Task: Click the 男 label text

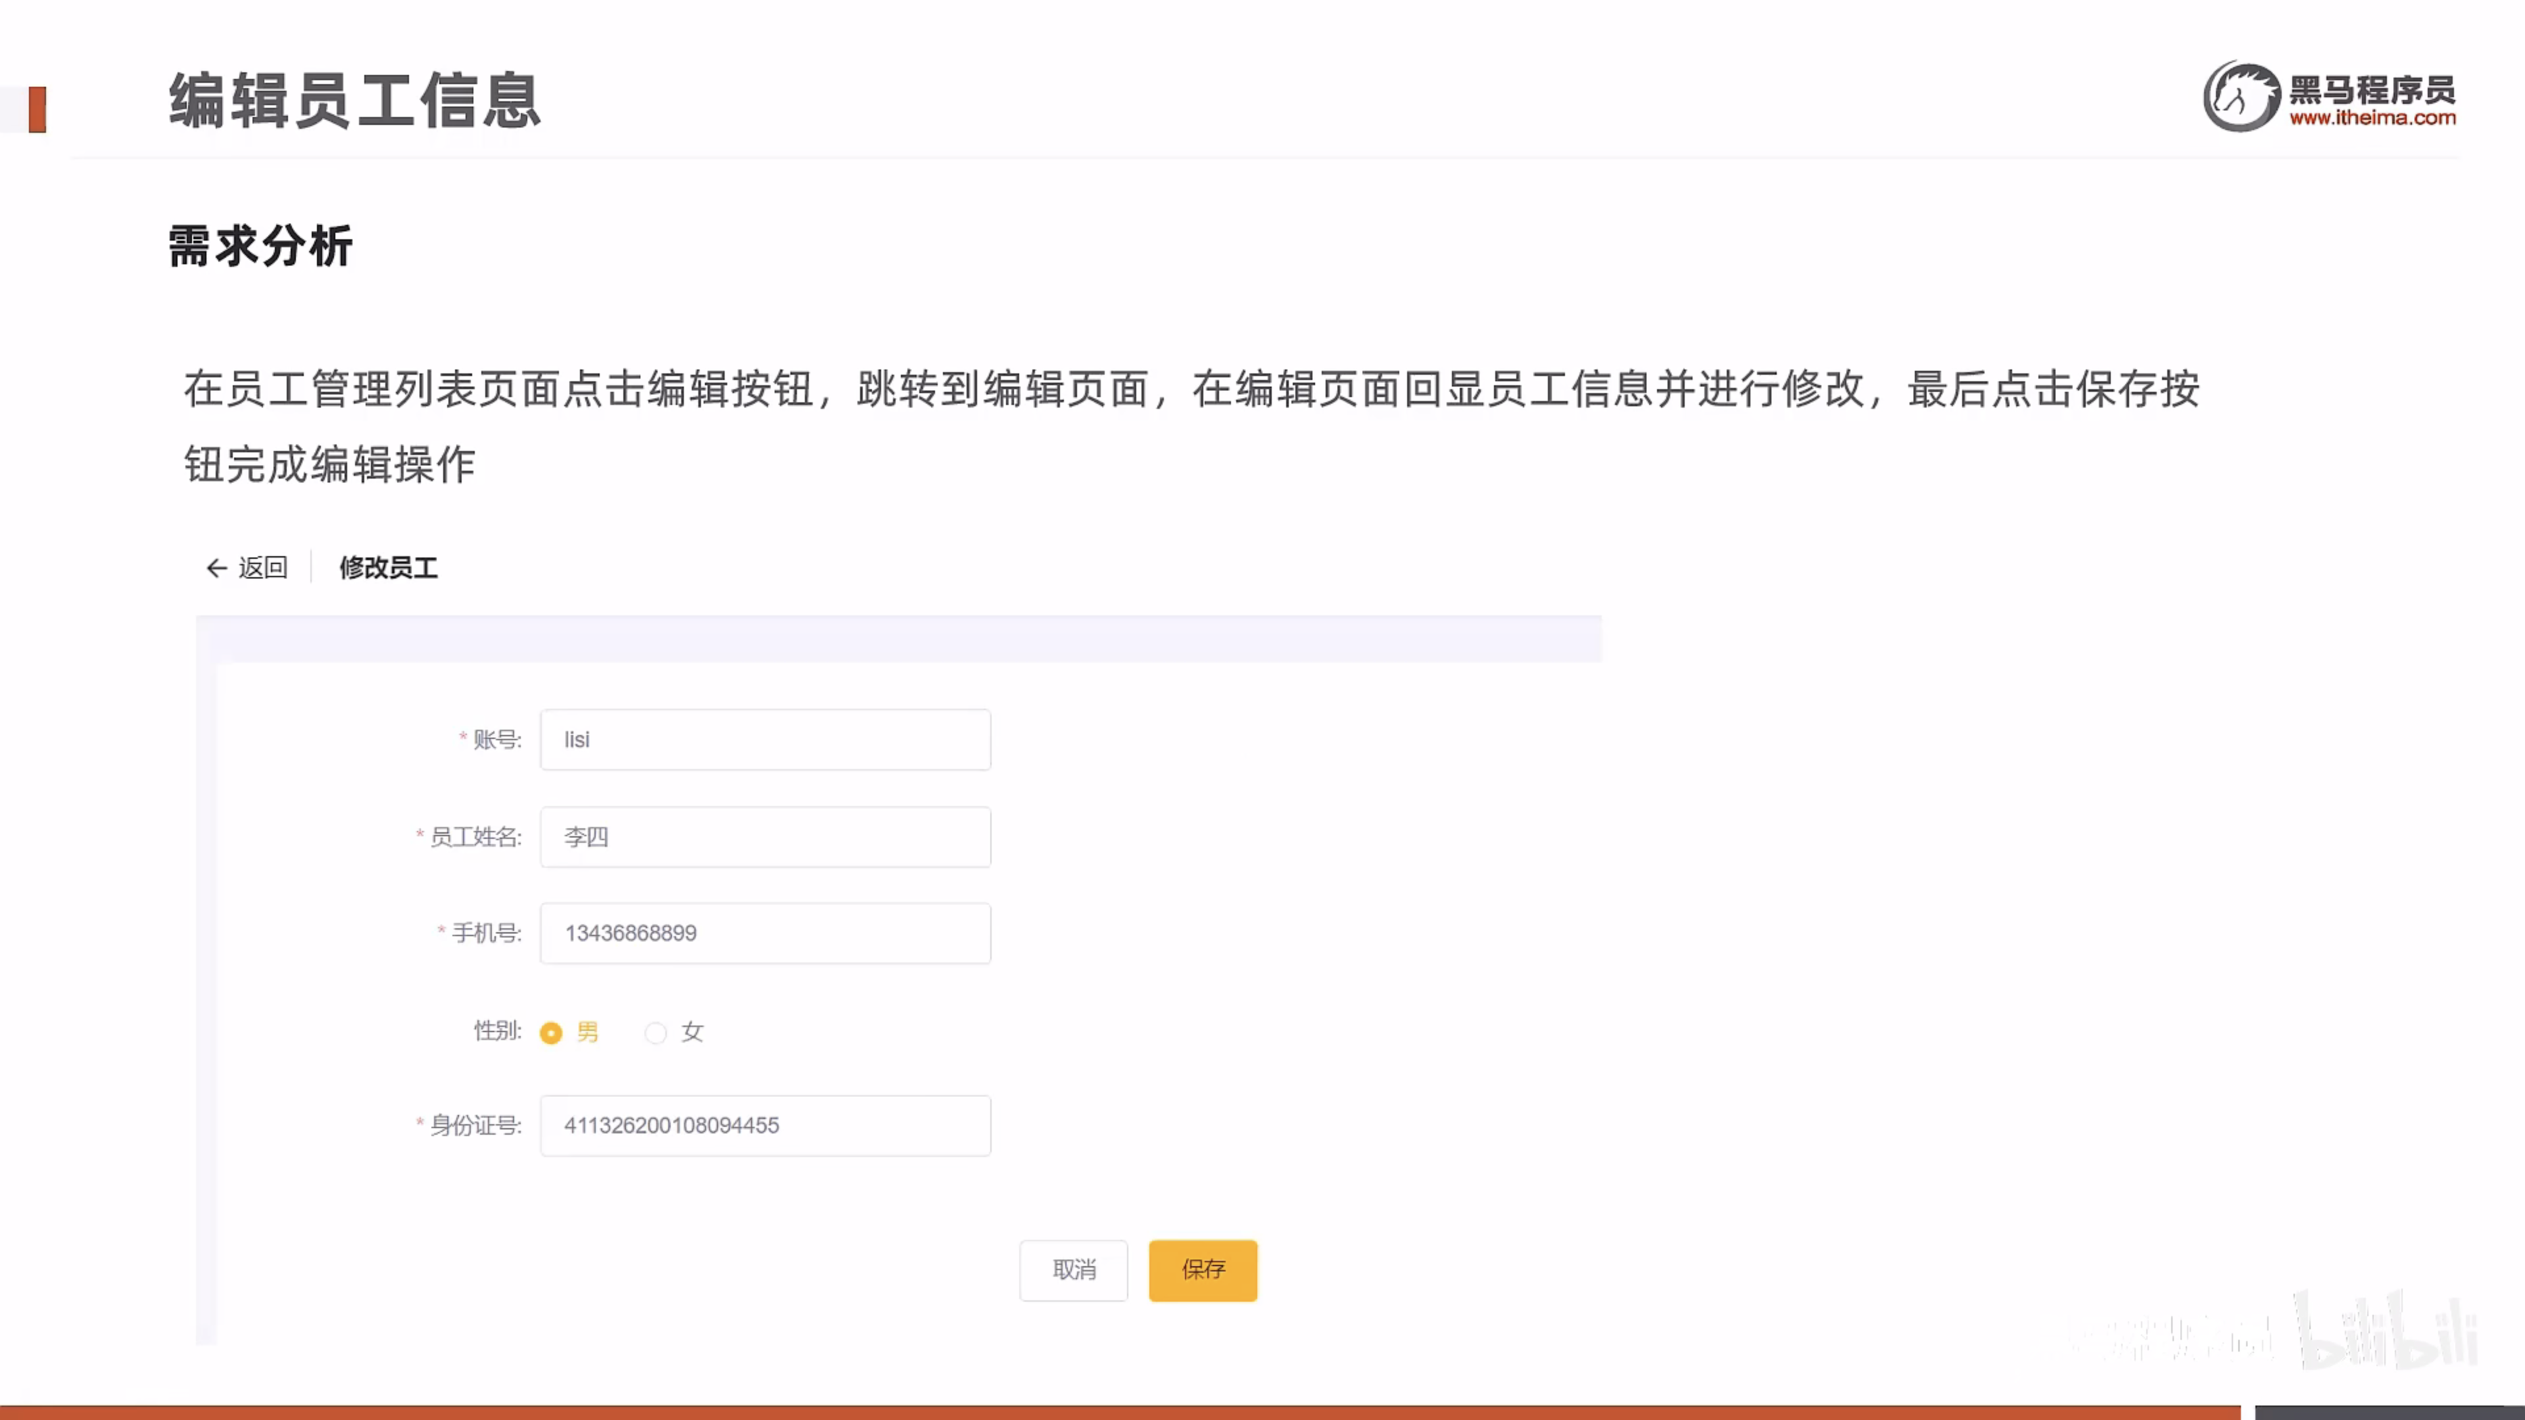Action: (x=588, y=1032)
